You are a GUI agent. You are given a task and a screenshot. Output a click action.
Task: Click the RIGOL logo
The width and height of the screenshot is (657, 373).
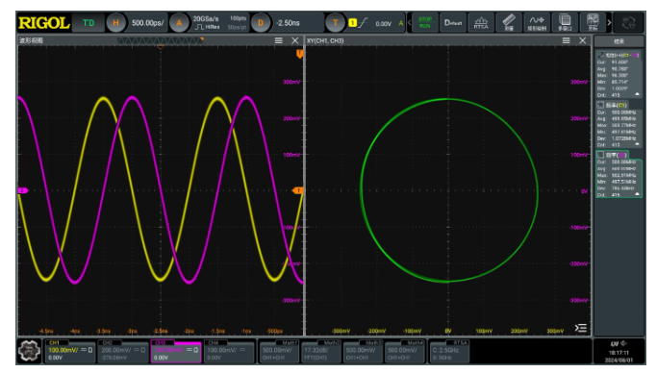click(x=43, y=23)
